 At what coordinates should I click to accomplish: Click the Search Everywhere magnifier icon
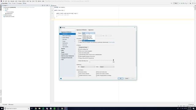195,3
